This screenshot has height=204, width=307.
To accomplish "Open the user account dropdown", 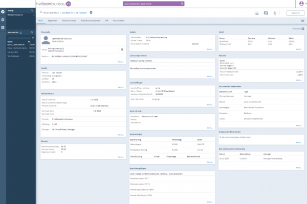I will coord(301,3).
